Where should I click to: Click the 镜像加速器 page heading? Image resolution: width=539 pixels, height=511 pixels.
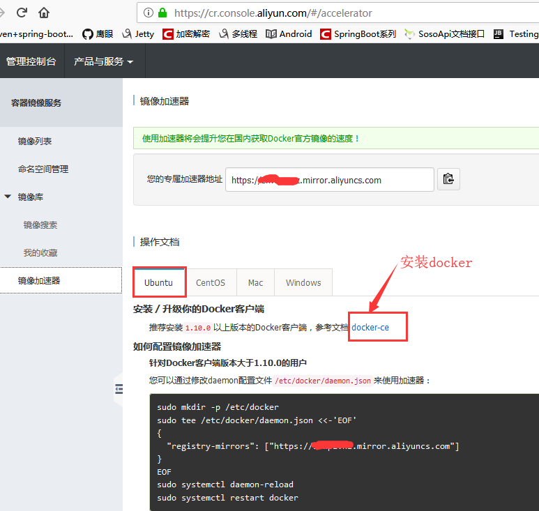(165, 101)
